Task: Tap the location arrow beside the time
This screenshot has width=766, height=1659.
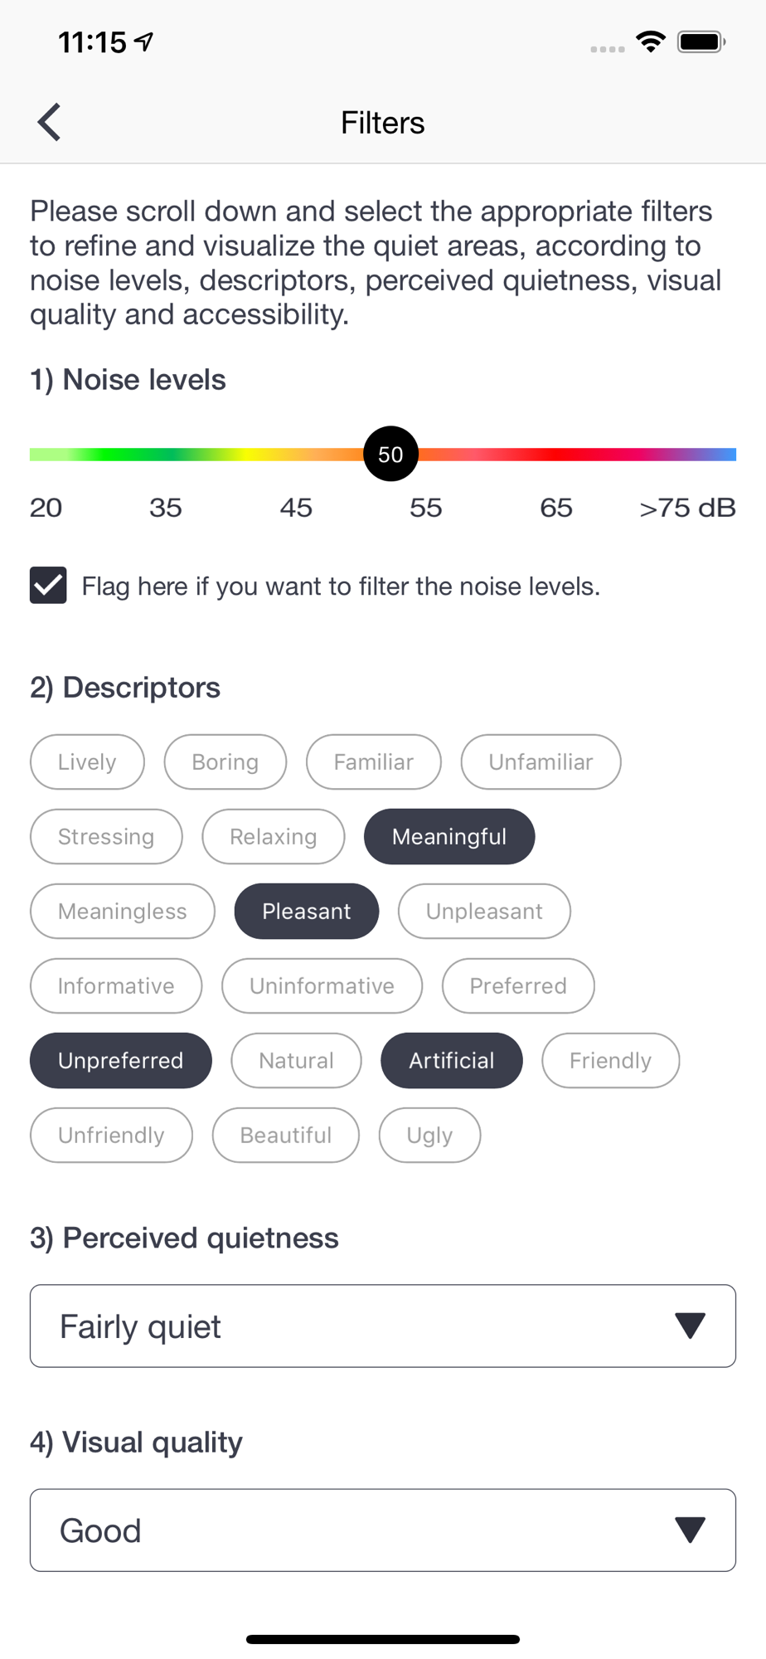Action: point(144,41)
